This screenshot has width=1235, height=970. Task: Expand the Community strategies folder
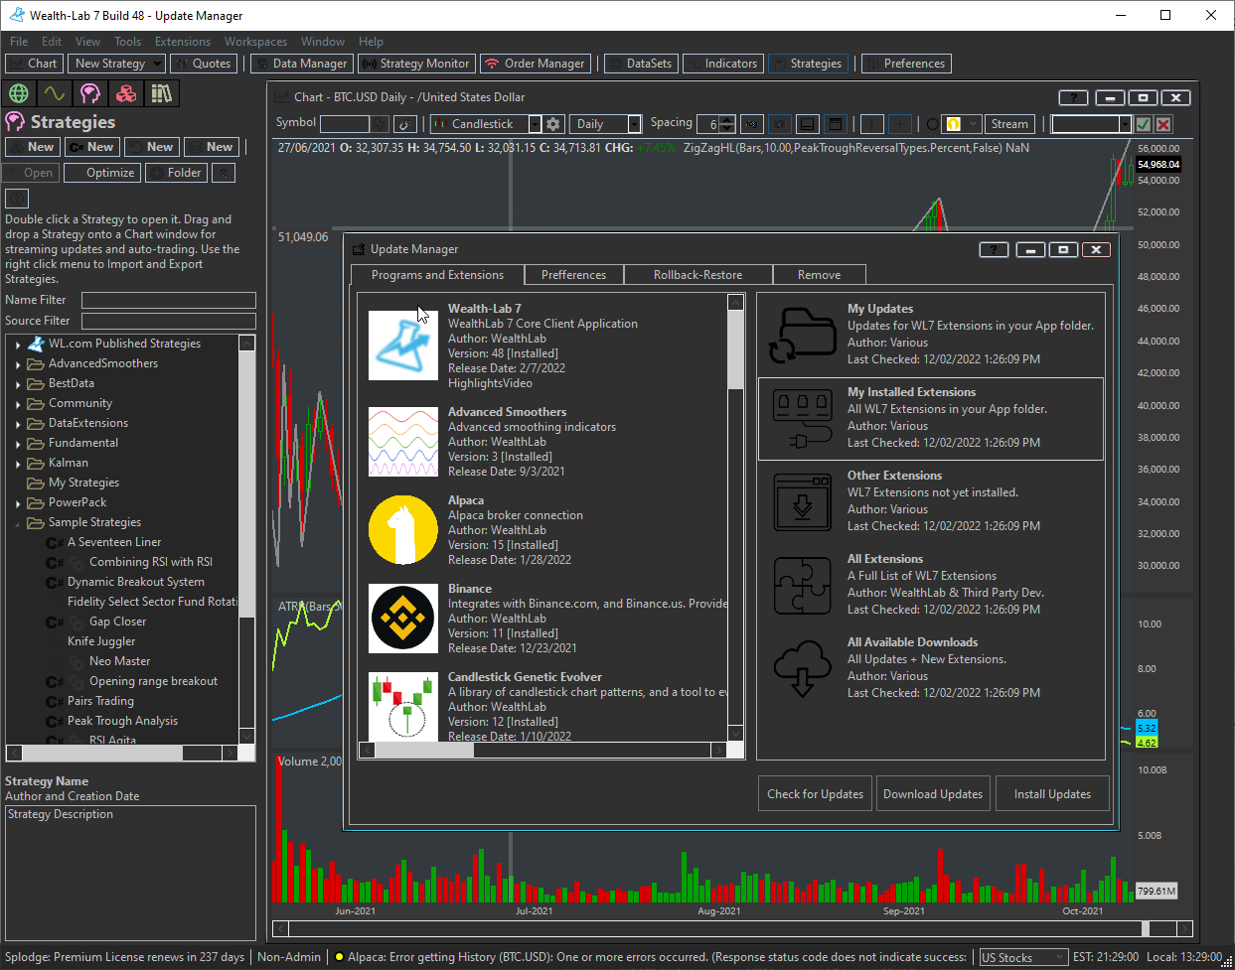(x=18, y=404)
